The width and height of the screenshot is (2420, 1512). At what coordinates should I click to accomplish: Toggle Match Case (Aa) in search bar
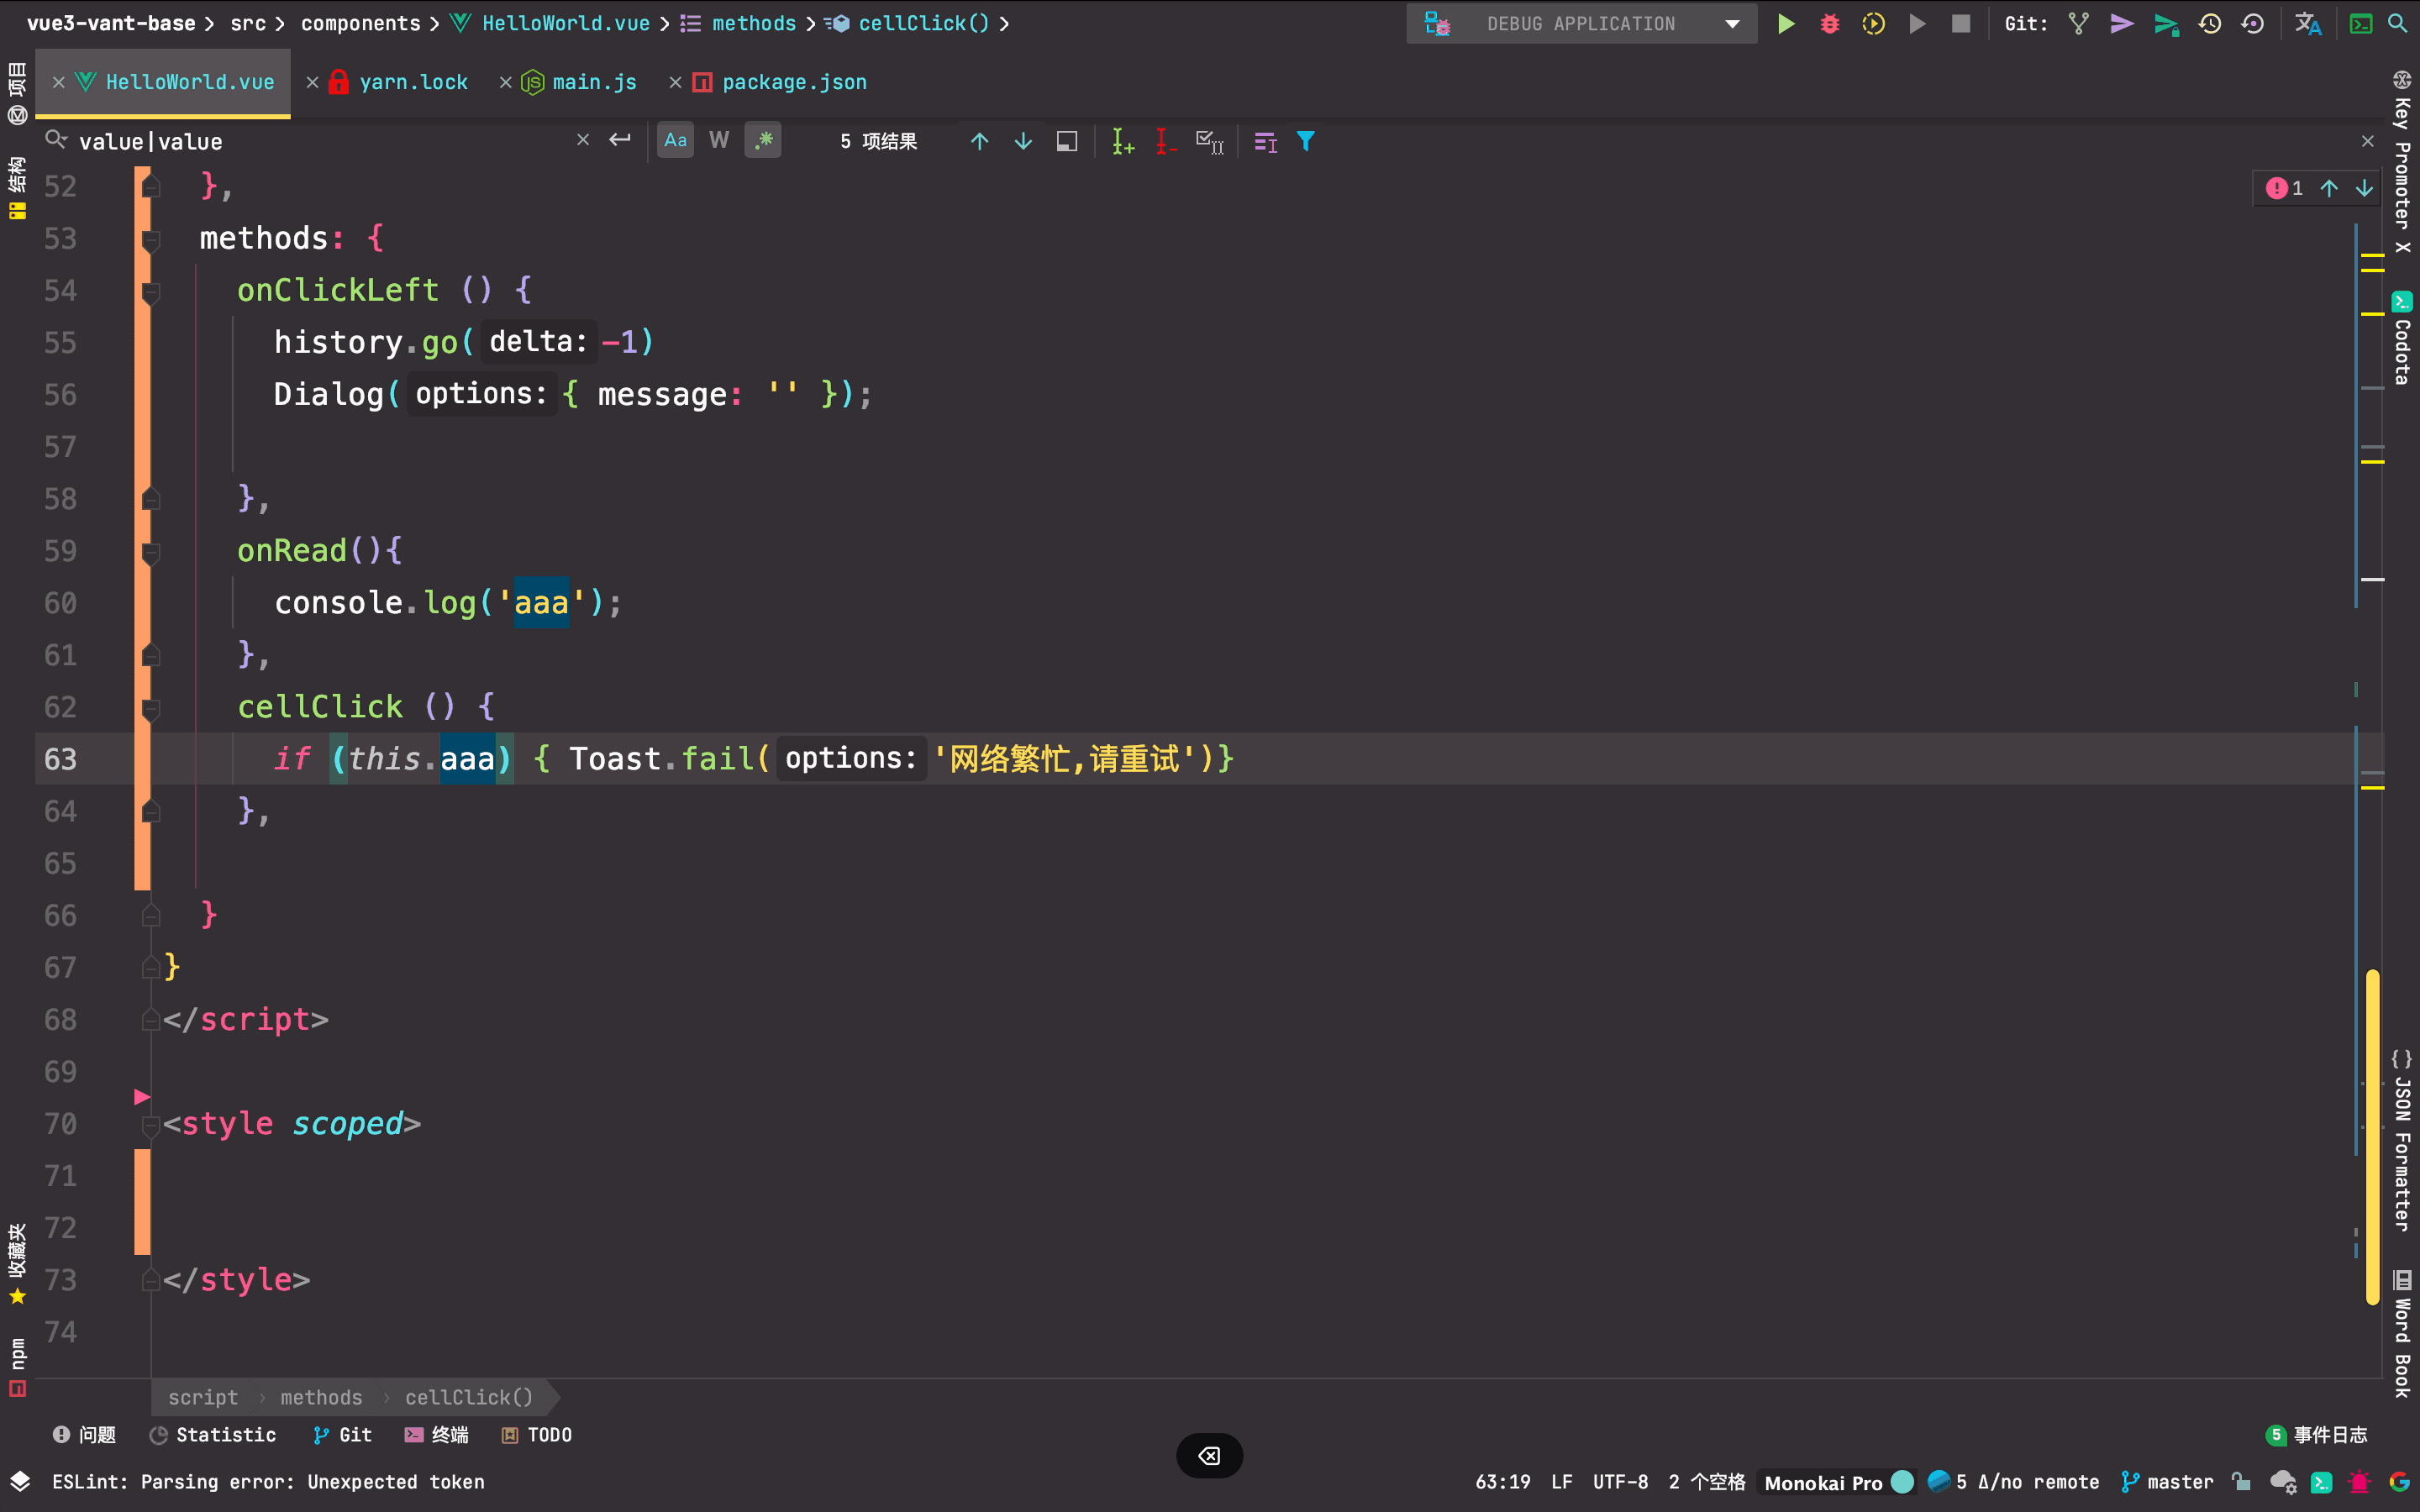[675, 141]
